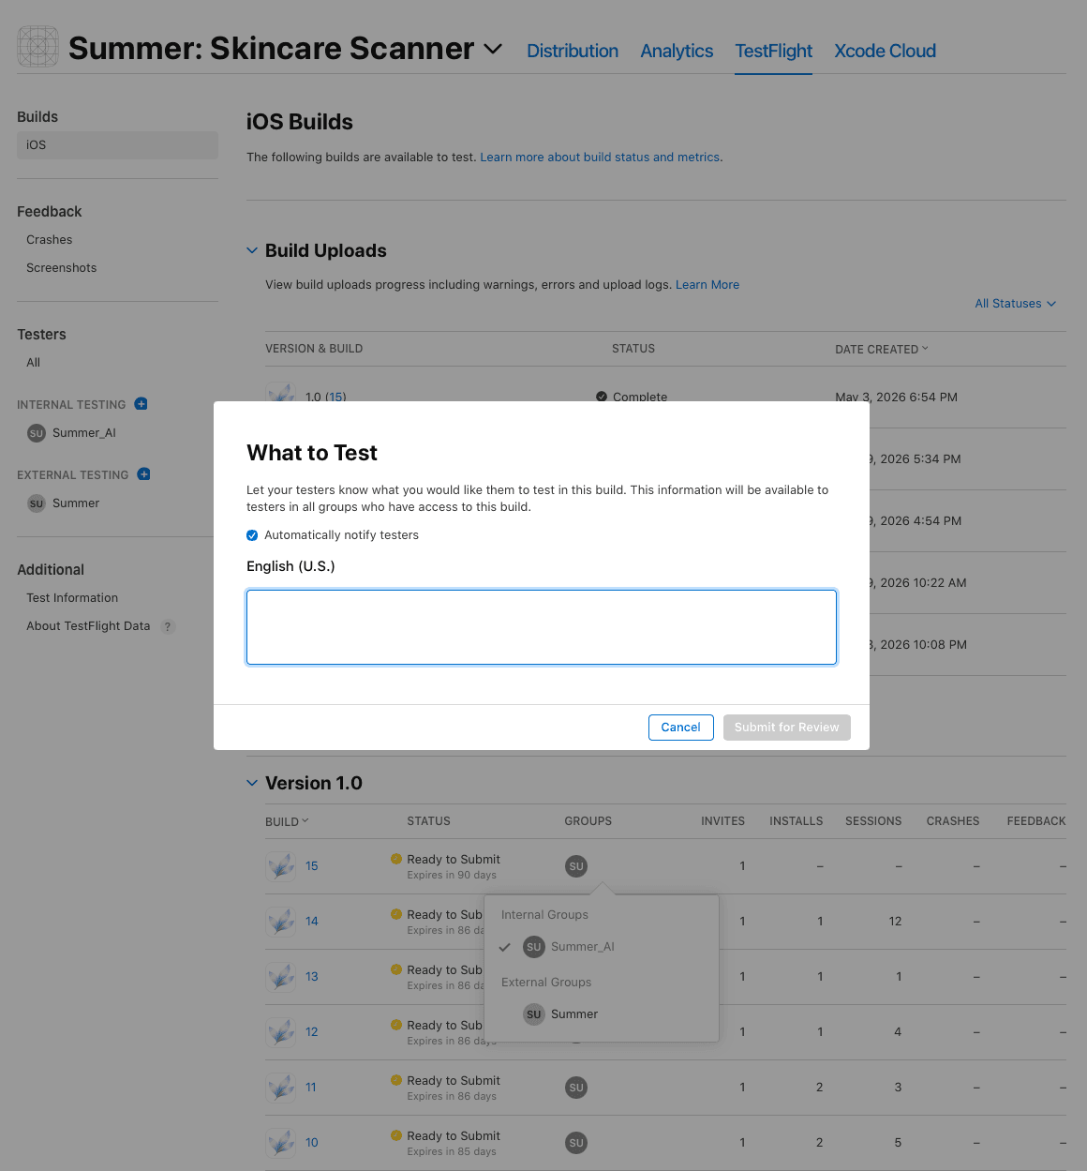Cancel the What to Test dialog
Viewport: 1087px width, 1171px height.
coord(681,728)
